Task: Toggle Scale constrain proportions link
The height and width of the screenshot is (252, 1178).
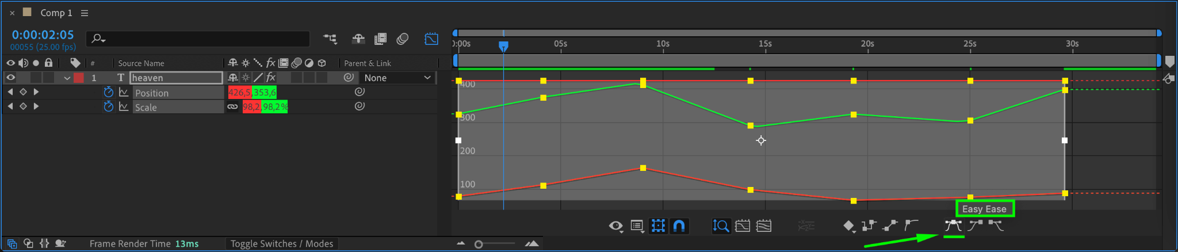Action: click(232, 106)
